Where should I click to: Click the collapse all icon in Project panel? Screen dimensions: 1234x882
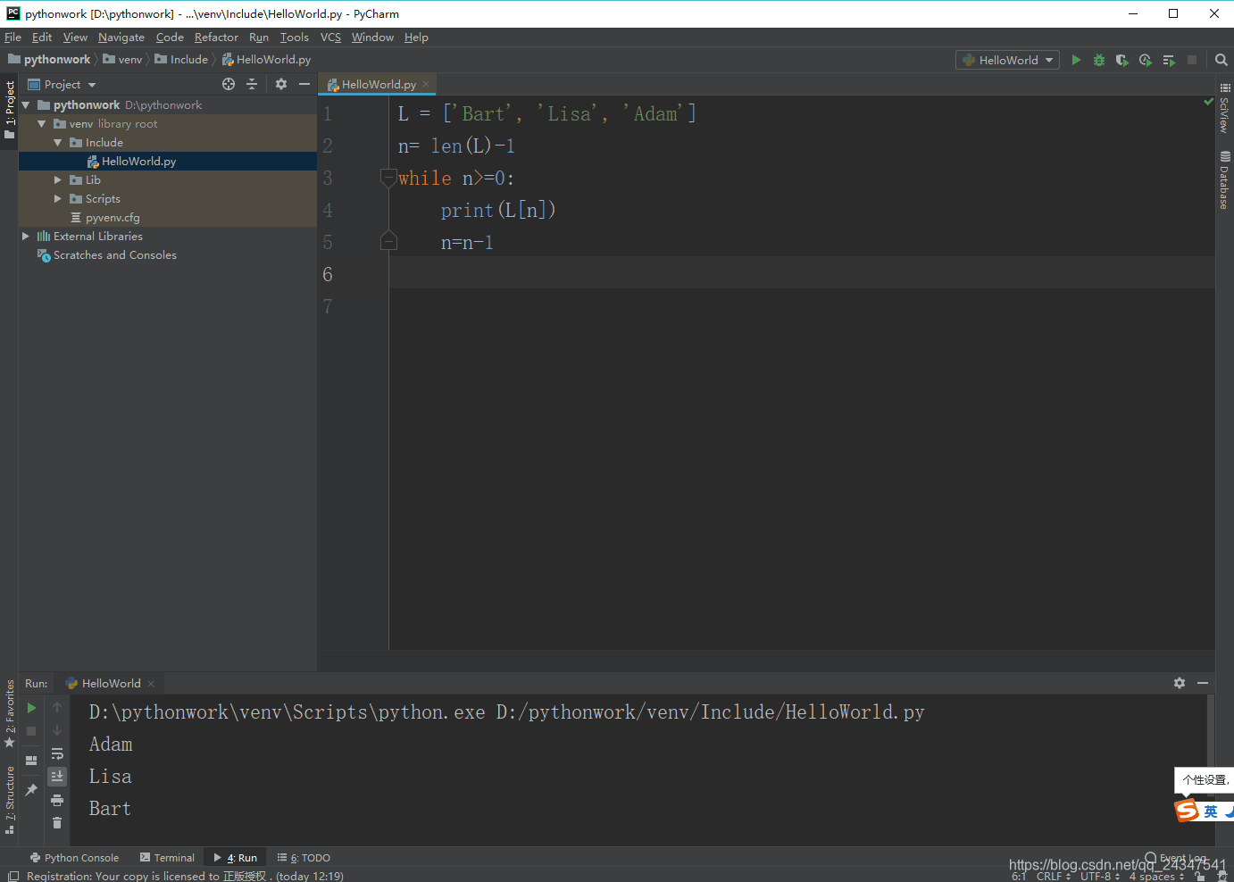click(252, 84)
